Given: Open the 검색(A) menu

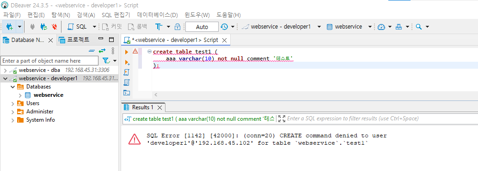Looking at the screenshot, I should click(86, 15).
